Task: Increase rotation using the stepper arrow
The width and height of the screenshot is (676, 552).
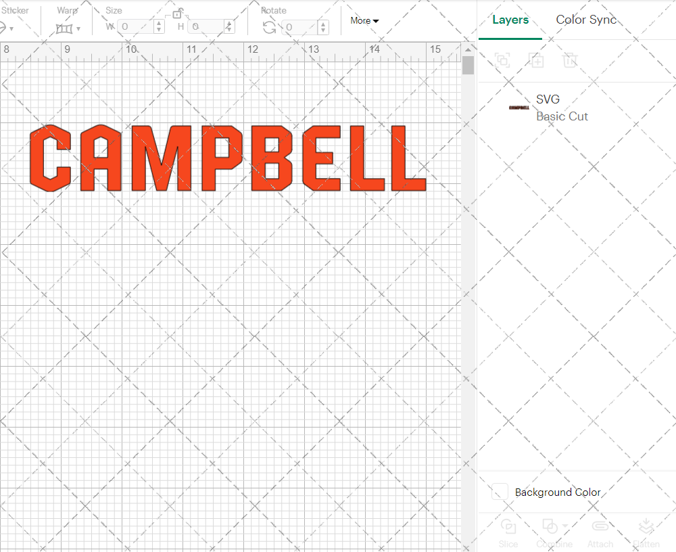Action: [322, 24]
